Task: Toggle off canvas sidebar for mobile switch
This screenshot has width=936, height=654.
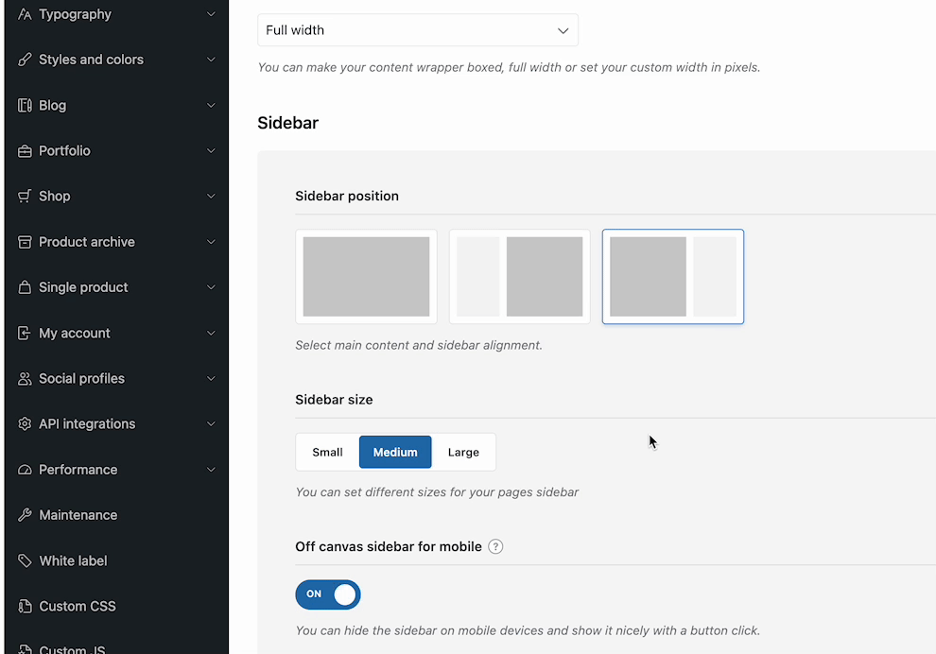Action: (328, 594)
